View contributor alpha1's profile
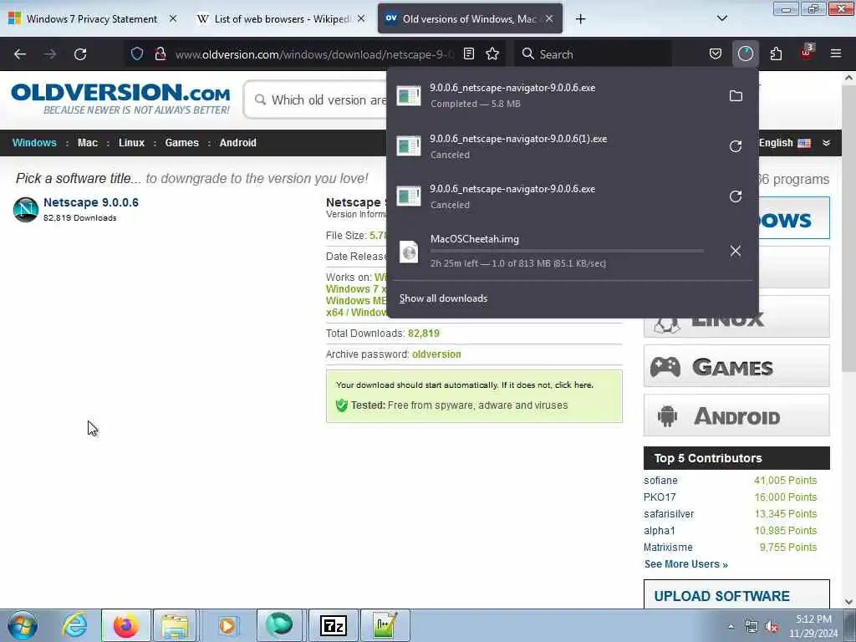This screenshot has height=642, width=856. pyautogui.click(x=660, y=531)
